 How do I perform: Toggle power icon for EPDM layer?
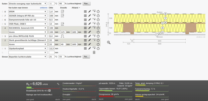98,11
